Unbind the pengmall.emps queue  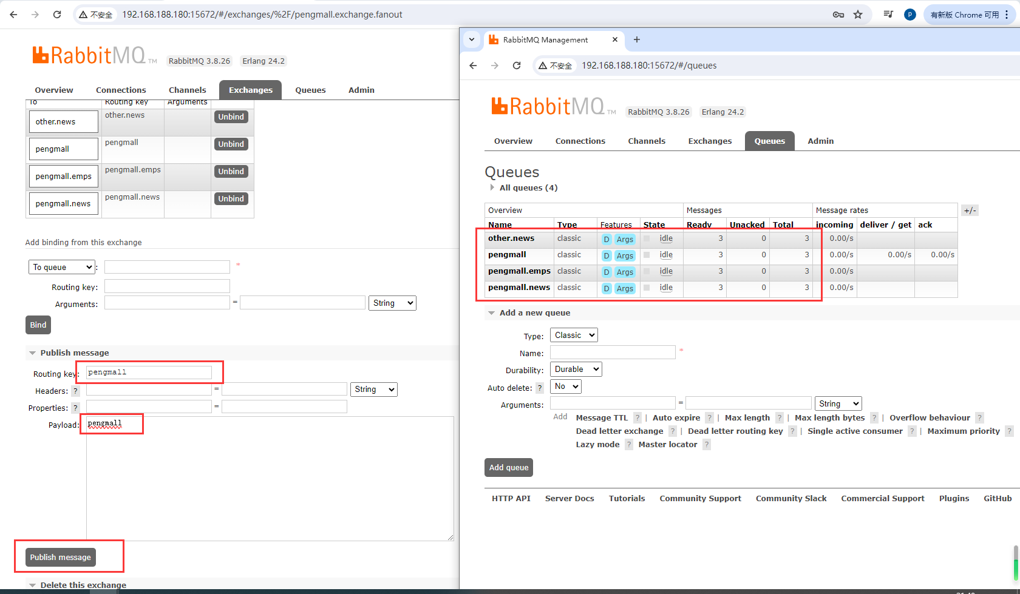point(231,171)
